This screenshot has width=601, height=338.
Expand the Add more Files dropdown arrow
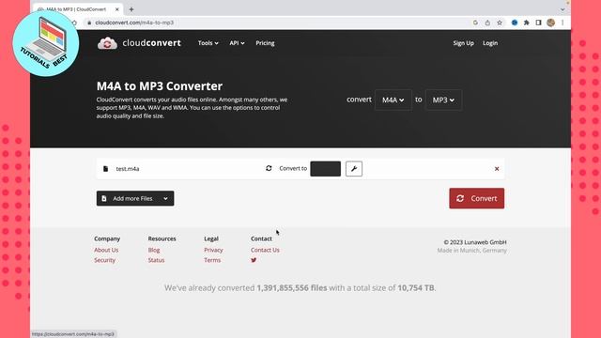coord(165,198)
